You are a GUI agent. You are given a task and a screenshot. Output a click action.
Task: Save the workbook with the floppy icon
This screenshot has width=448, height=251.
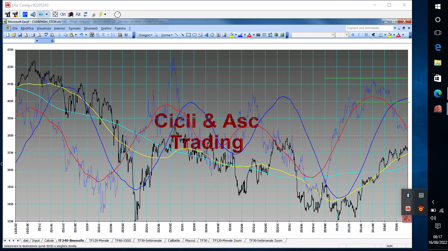(20, 34)
